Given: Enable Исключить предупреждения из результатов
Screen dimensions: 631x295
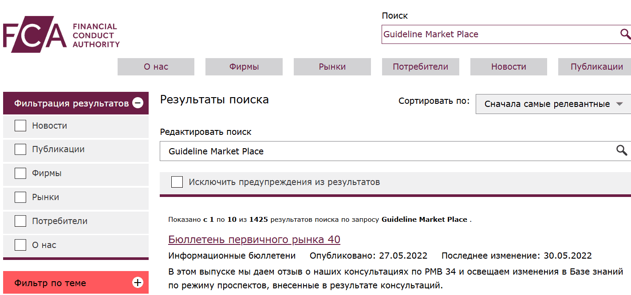Looking at the screenshot, I should (177, 181).
